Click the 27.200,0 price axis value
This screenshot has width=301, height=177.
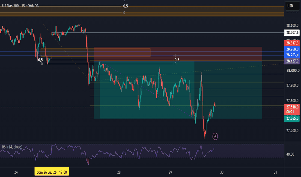tap(292, 131)
